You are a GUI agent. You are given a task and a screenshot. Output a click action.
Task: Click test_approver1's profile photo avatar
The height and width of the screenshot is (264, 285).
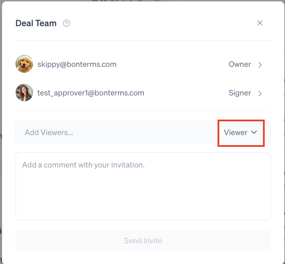coord(24,93)
